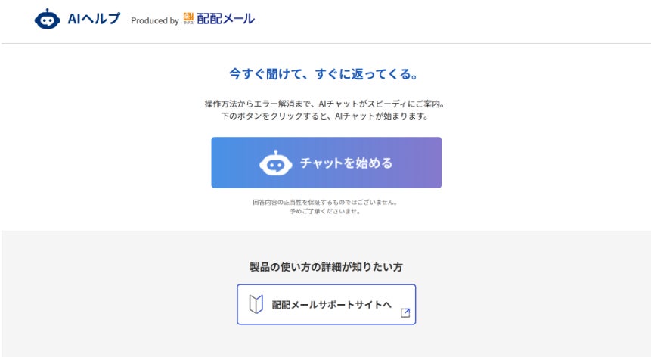Image resolution: width=651 pixels, height=357 pixels.
Task: Click the 製品の使い方の詳細が知りたい方 heading
Action: point(327,267)
